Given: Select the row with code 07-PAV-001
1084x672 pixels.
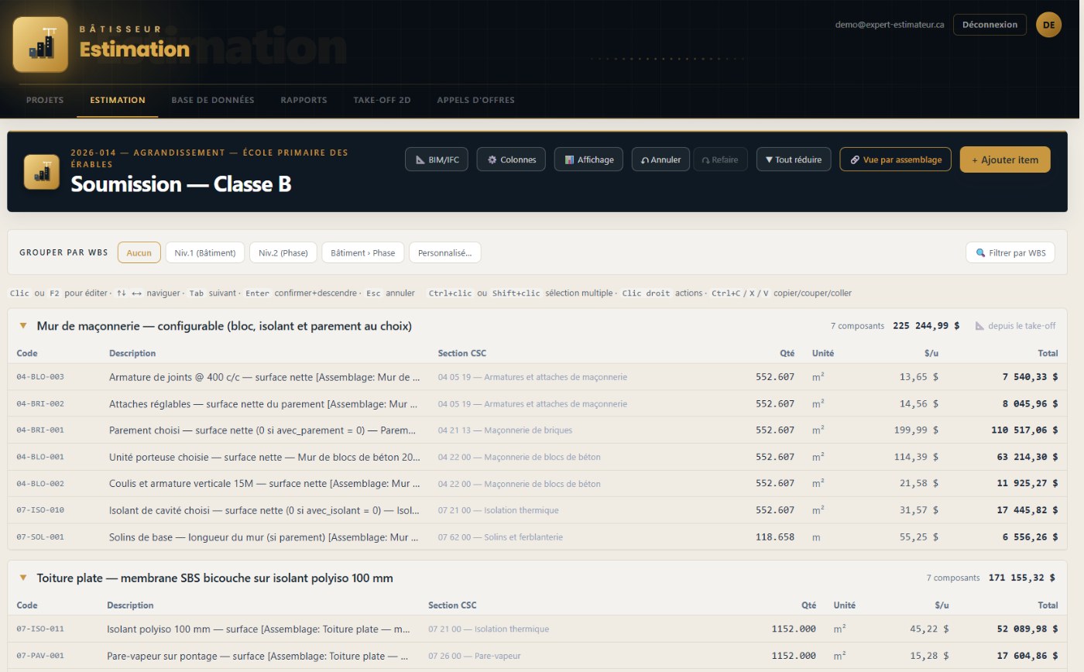Looking at the screenshot, I should pyautogui.click(x=537, y=656).
